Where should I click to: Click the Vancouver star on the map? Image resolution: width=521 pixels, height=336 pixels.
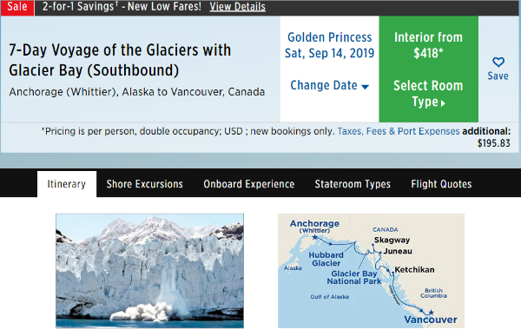pos(431,313)
